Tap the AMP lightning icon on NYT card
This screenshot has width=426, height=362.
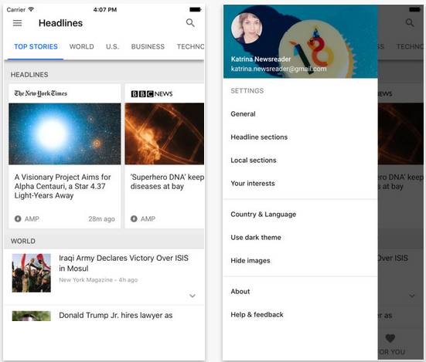click(x=18, y=219)
